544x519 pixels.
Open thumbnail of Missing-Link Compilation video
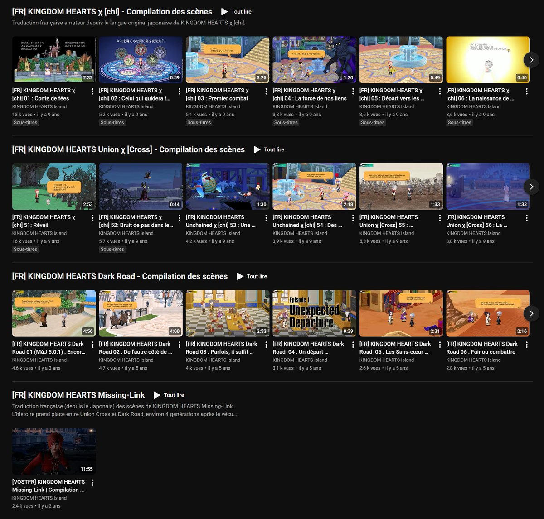pos(54,451)
